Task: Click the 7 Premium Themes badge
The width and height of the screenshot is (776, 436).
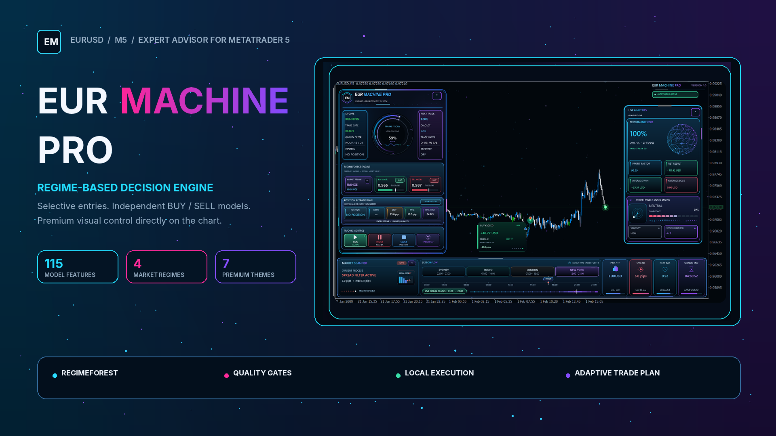Action: tap(255, 267)
